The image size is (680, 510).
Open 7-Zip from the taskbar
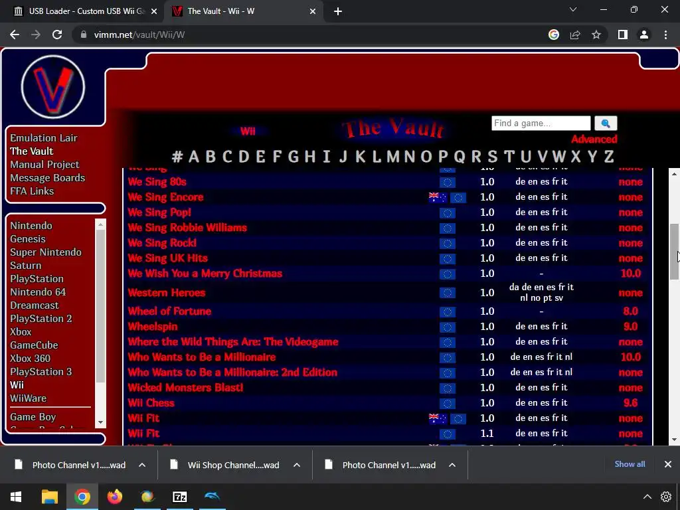coord(179,497)
